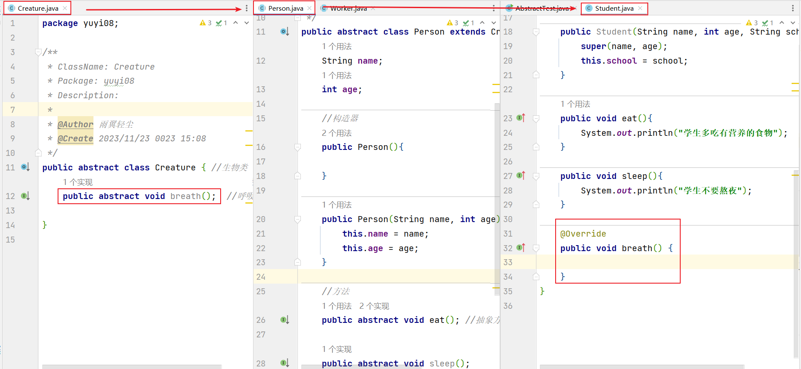Viewport: 801px width, 369px height.
Task: Click the '2 个实现' hint above abstract eat()
Action: coord(374,306)
